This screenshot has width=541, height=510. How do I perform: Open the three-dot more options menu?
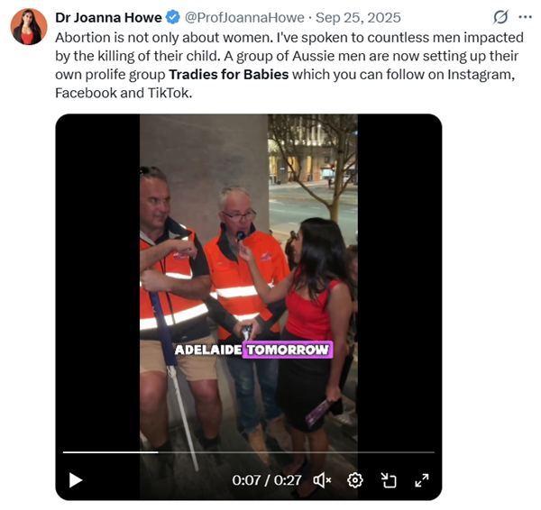pos(525,17)
